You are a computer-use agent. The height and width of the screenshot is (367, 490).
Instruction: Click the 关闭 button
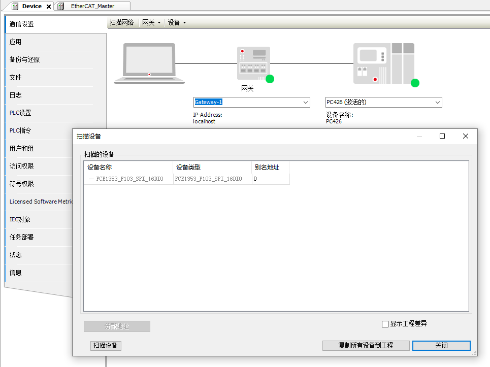click(x=441, y=346)
